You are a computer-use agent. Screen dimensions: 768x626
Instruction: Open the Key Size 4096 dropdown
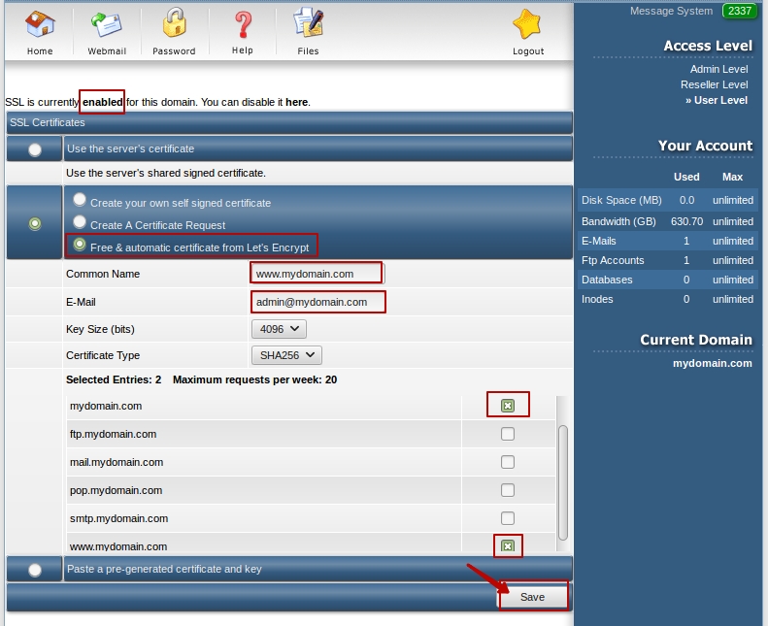(278, 329)
